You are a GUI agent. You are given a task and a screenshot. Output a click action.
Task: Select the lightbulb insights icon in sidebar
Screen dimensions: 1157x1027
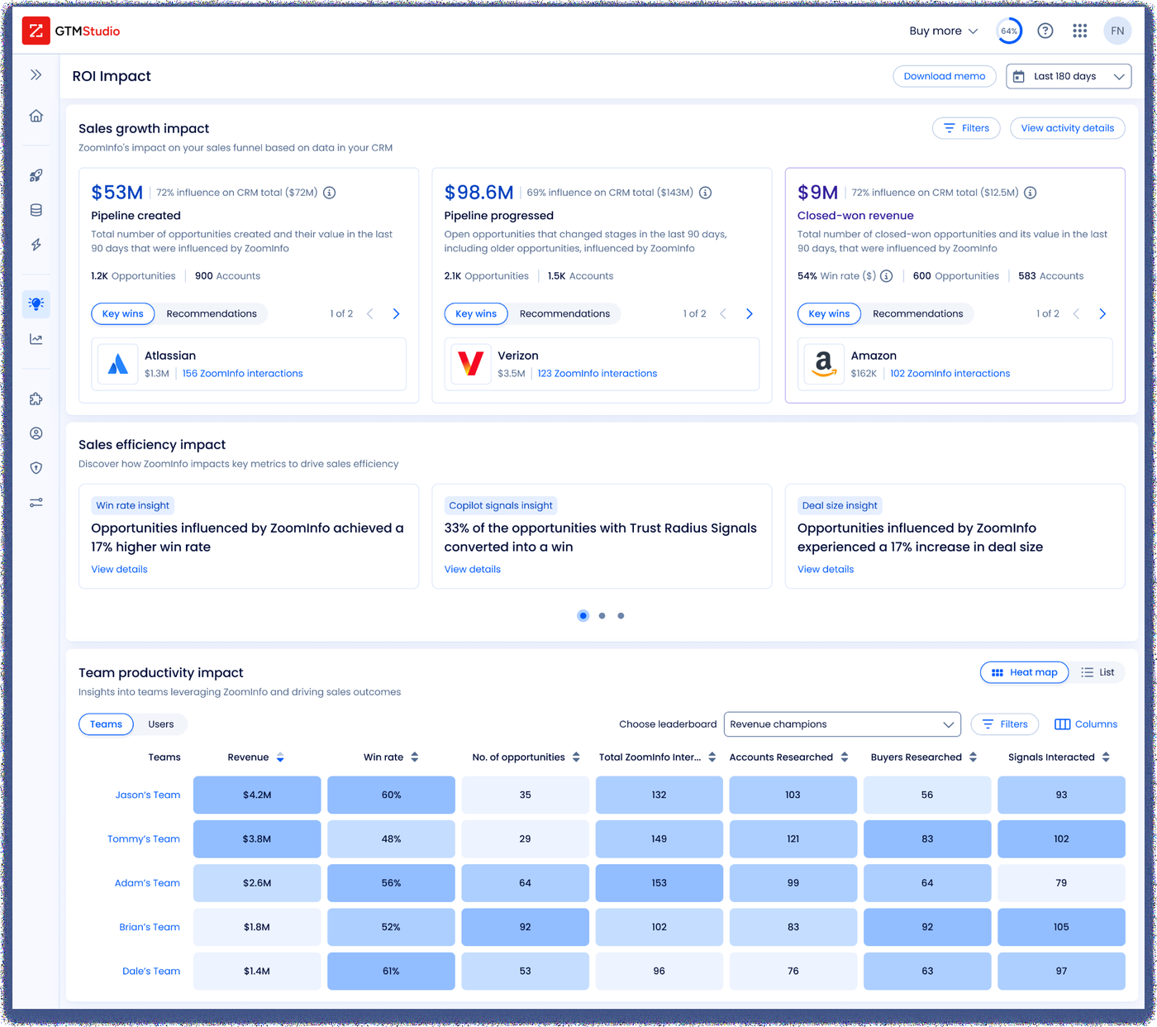[36, 303]
